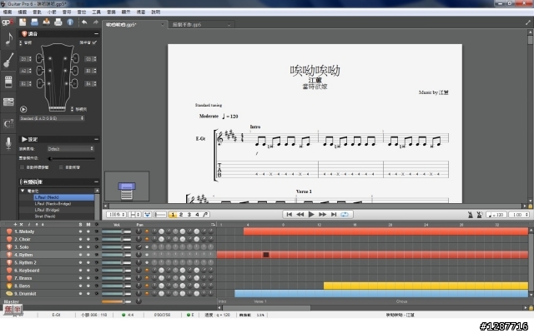Toggle fullscreen with the diagonal arrow icon
The height and width of the screenshot is (333, 534).
(x=528, y=22)
